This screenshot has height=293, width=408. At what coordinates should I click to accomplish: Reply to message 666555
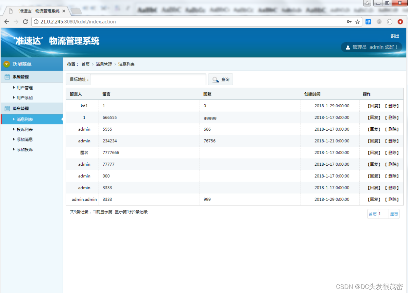[374, 117]
